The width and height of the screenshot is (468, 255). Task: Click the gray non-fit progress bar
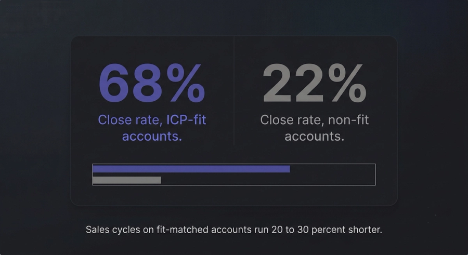coord(126,180)
